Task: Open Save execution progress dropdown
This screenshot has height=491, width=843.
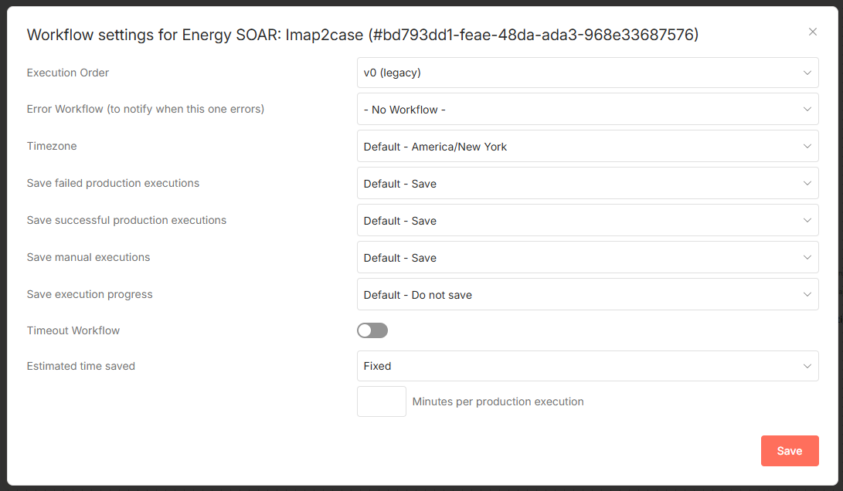Action: (x=587, y=294)
